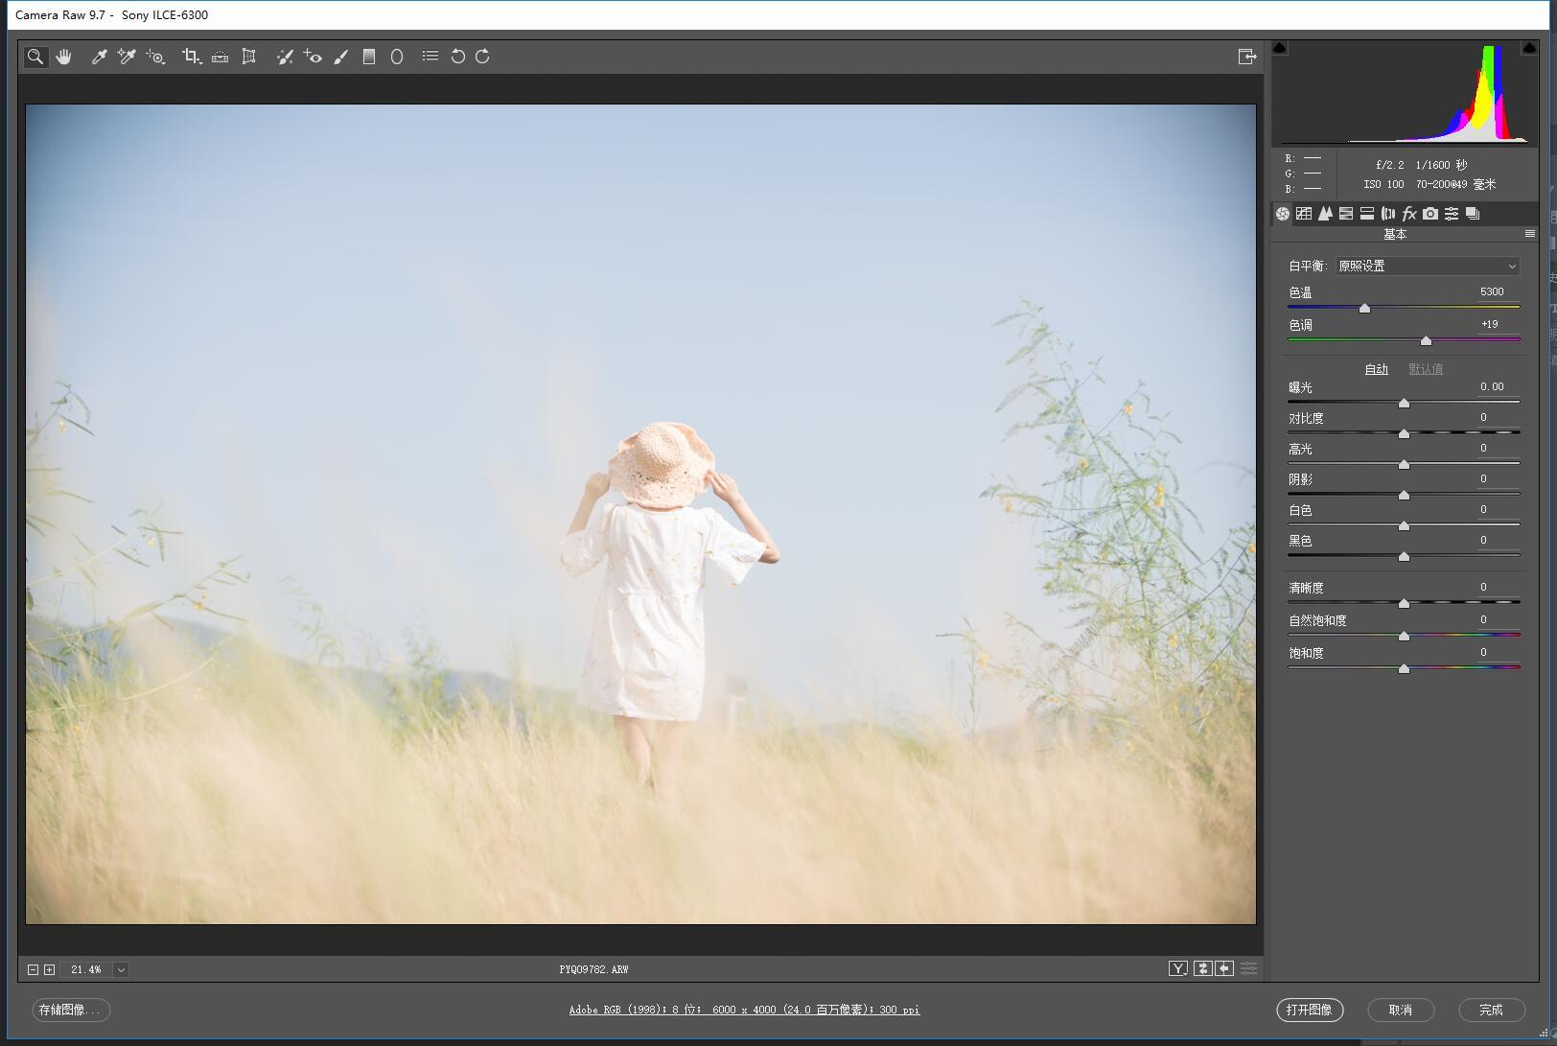Screen dimensions: 1557x1046
Task: Switch to the Split Toning tab
Action: pos(1367,213)
